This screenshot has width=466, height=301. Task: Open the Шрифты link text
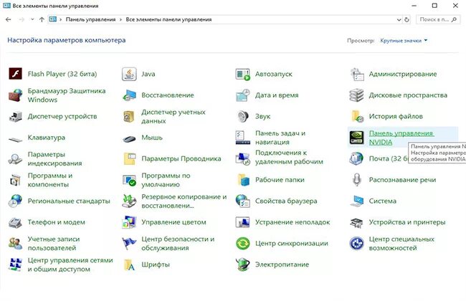156,264
